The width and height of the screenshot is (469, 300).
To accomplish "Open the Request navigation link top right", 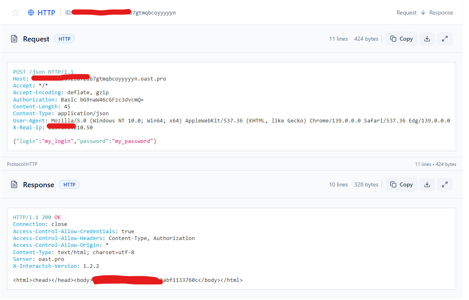I will tap(406, 12).
